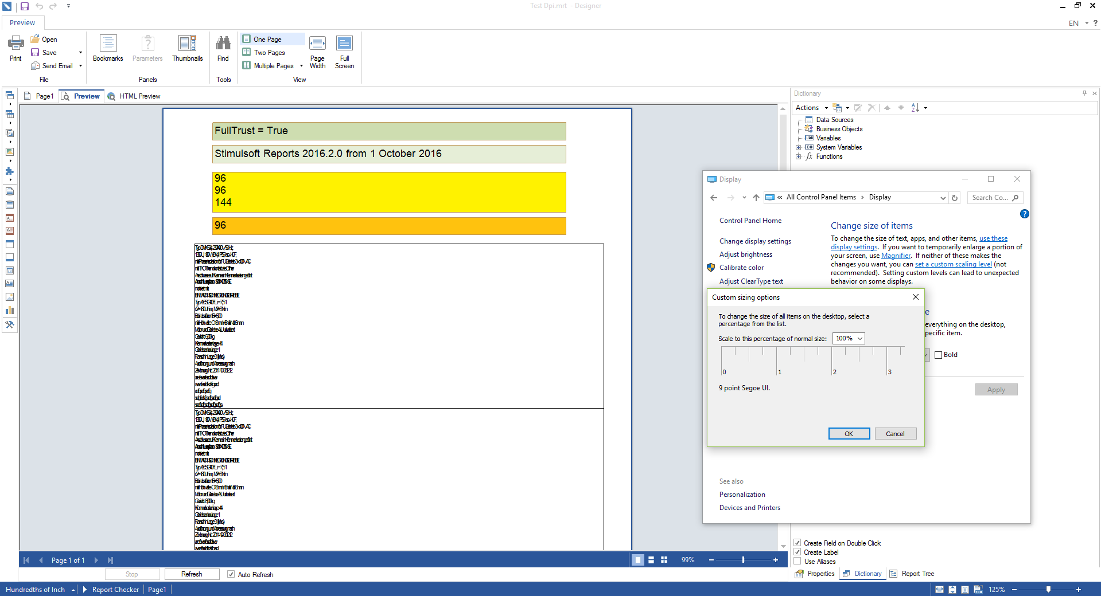Close the Custom sizing options dialog

pos(916,297)
